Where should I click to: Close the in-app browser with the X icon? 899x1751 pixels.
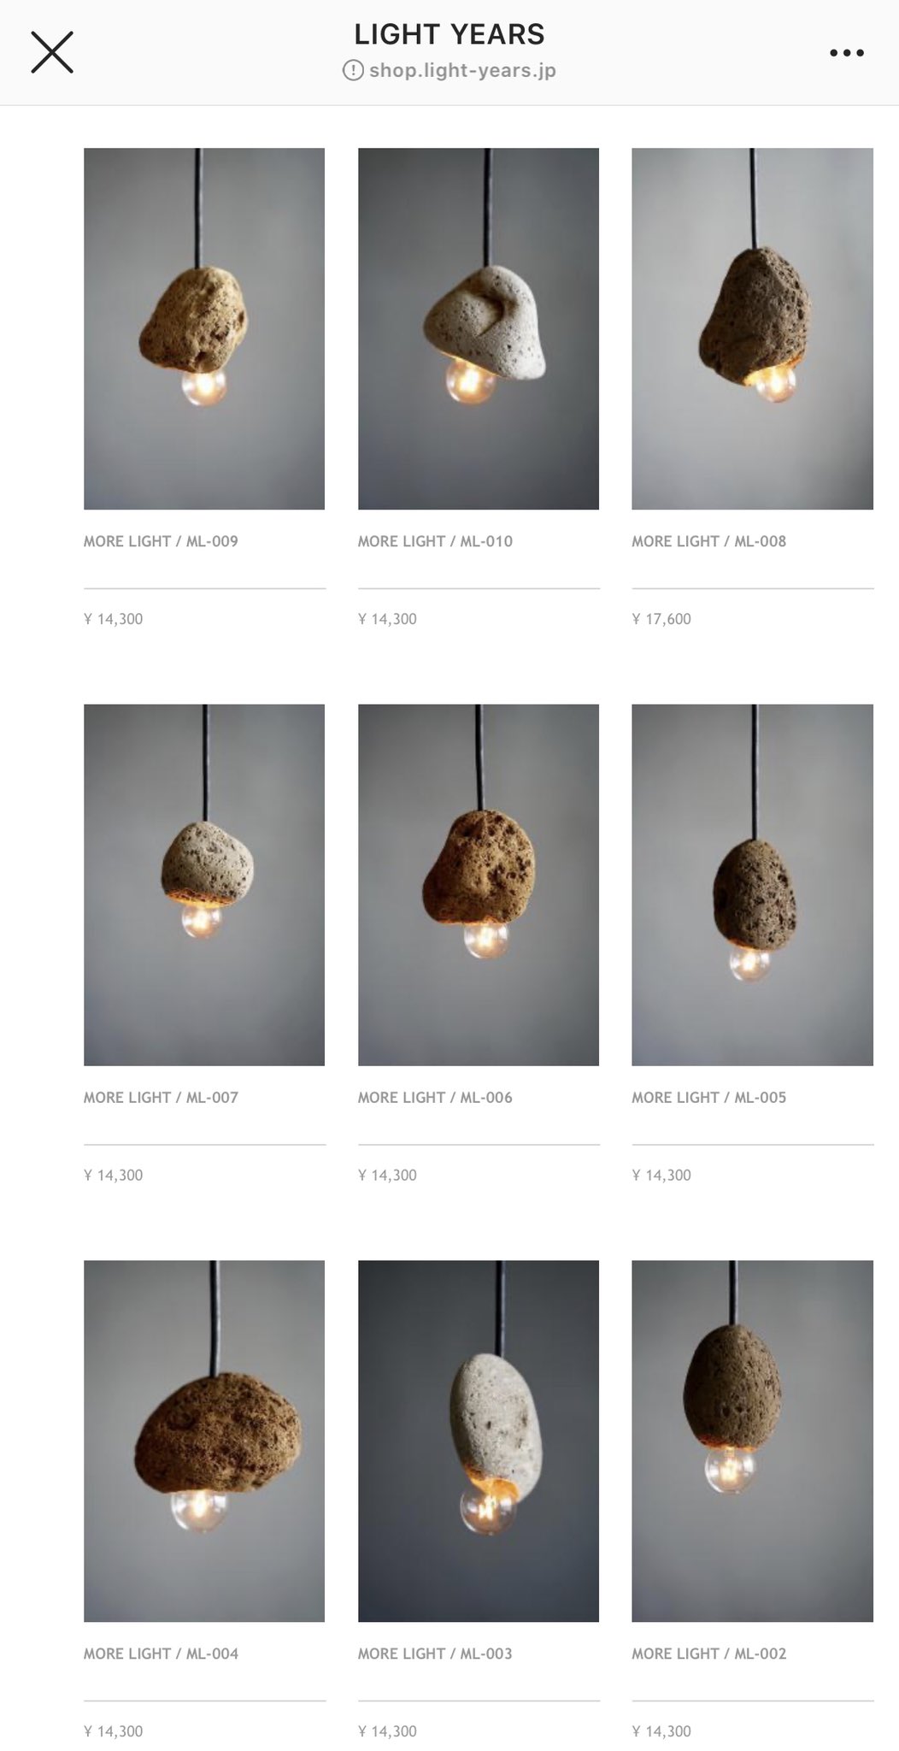[x=52, y=52]
